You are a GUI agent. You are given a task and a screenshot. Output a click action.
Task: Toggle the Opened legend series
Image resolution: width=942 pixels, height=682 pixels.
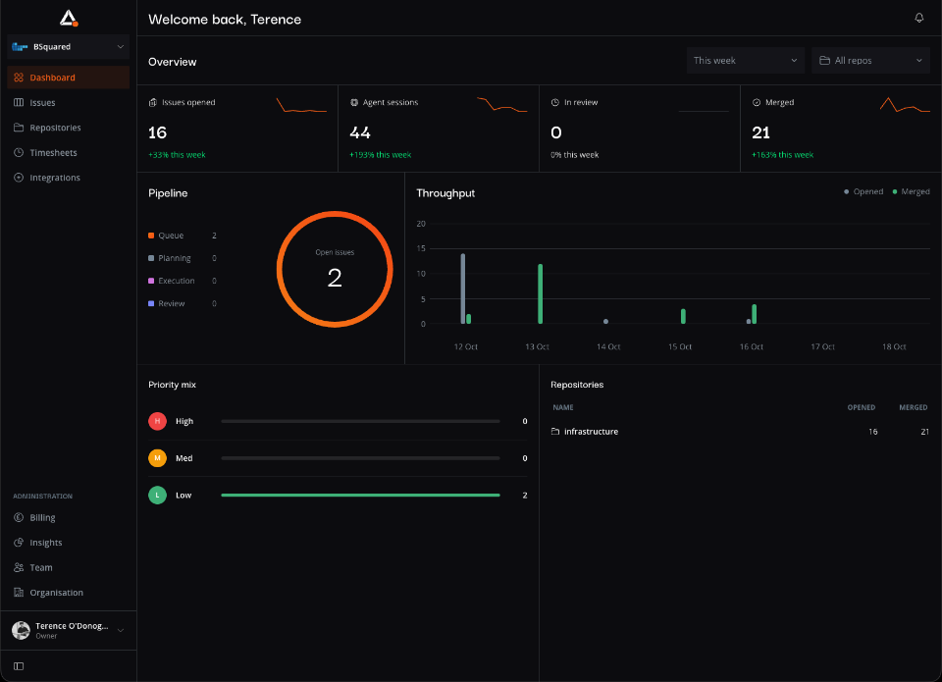tap(863, 191)
